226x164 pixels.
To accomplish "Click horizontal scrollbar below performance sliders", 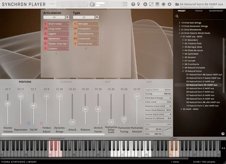I will tap(53, 135).
